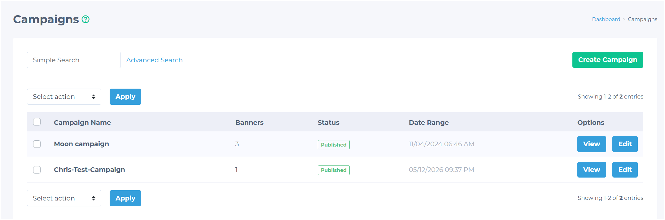Check the Moon campaign row checkbox
Image resolution: width=665 pixels, height=220 pixels.
37,144
